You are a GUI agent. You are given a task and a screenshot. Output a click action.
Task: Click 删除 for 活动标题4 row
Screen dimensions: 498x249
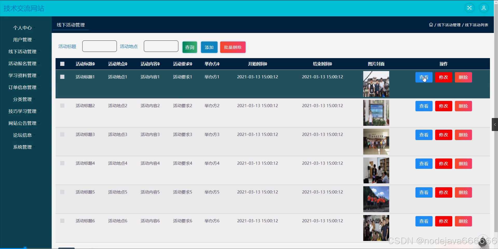(463, 164)
